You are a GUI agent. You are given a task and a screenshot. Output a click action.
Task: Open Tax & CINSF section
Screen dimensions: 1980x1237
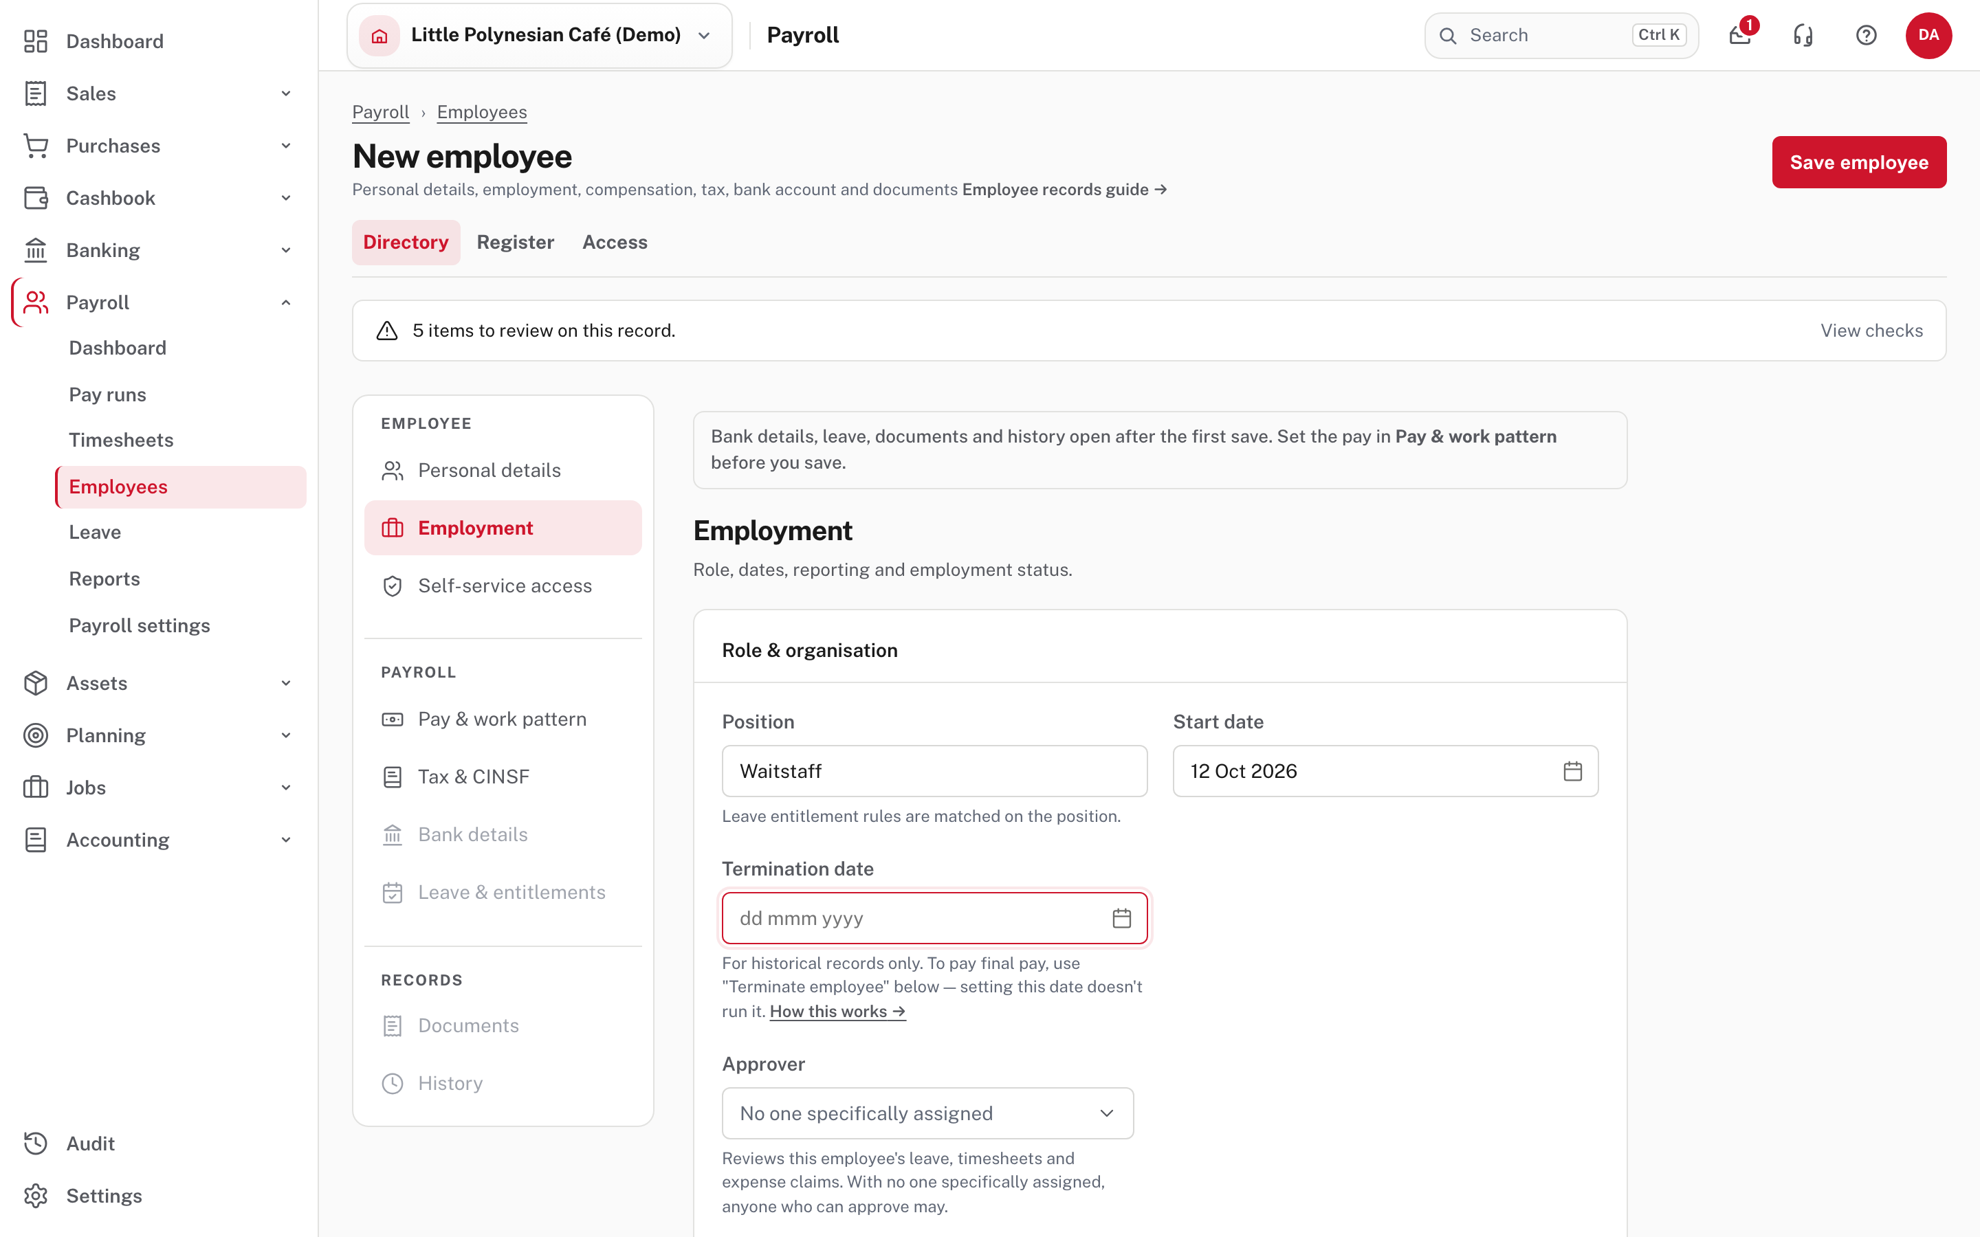(x=503, y=777)
